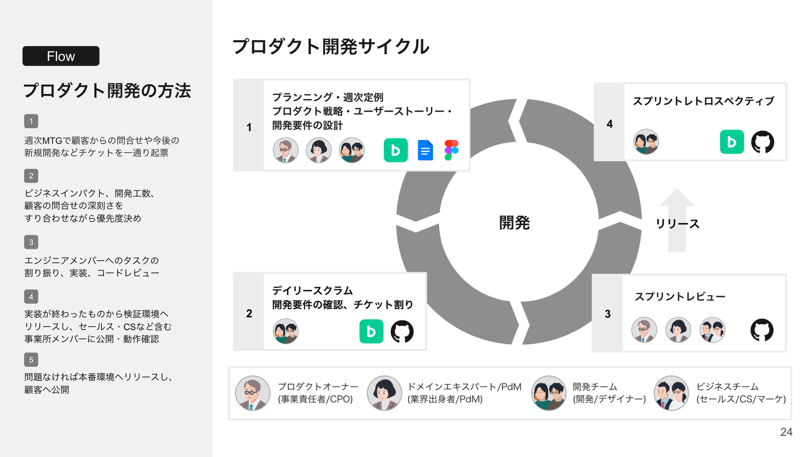
Task: Click the Figma icon in step 1 card
Action: 451,150
